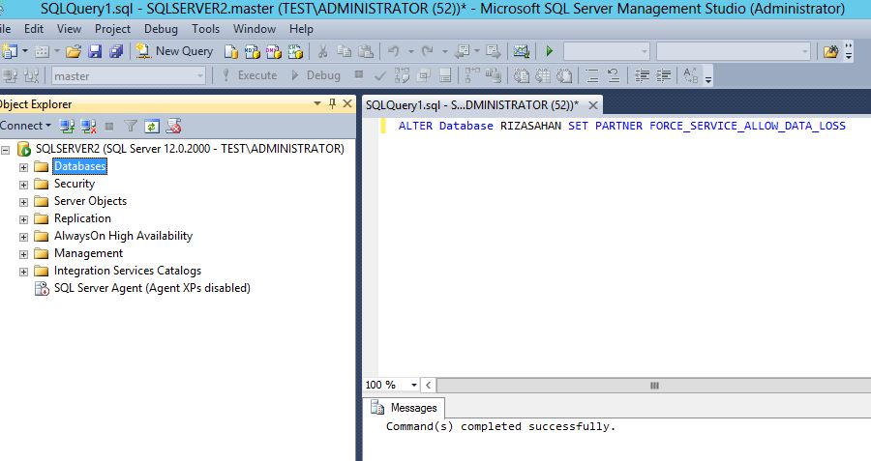871x461 pixels.
Task: Open the Tools menu
Action: pos(205,29)
